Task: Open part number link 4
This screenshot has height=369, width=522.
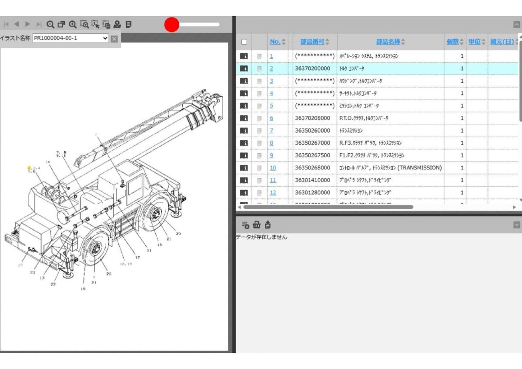Action: [271, 94]
